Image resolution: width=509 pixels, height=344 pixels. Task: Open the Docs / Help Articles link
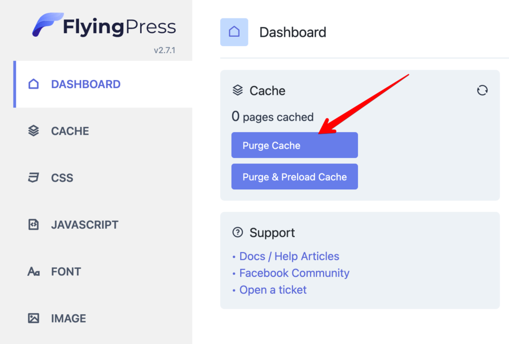coord(289,256)
